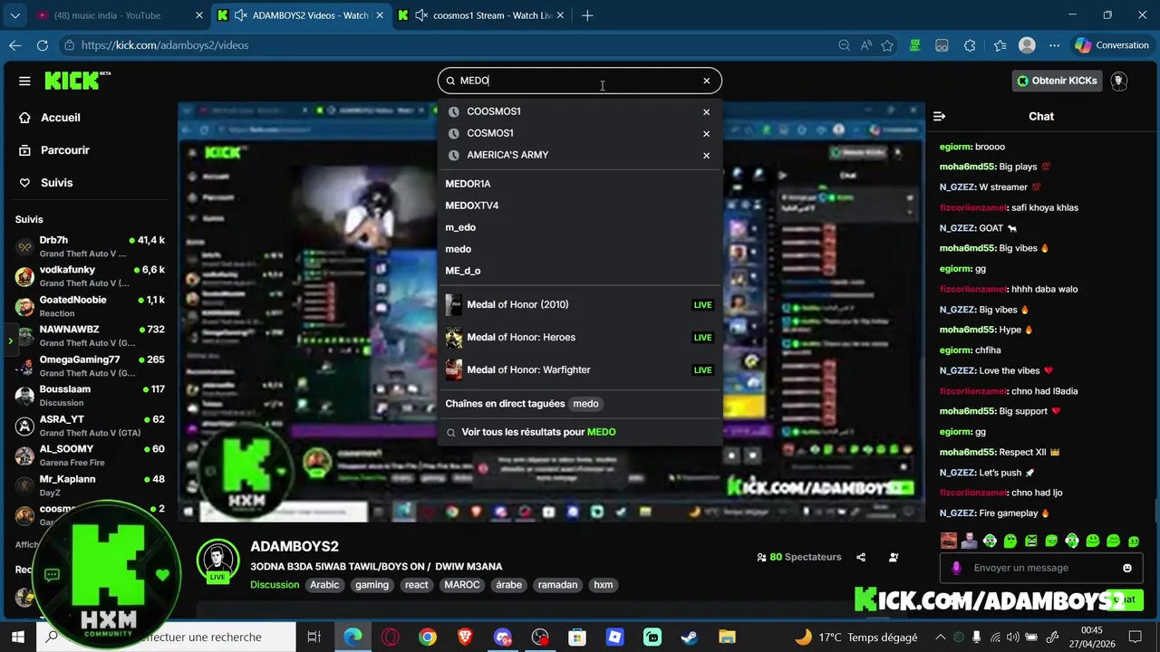Remove COOSMOS1 from recent searches
The image size is (1160, 652).
[706, 112]
